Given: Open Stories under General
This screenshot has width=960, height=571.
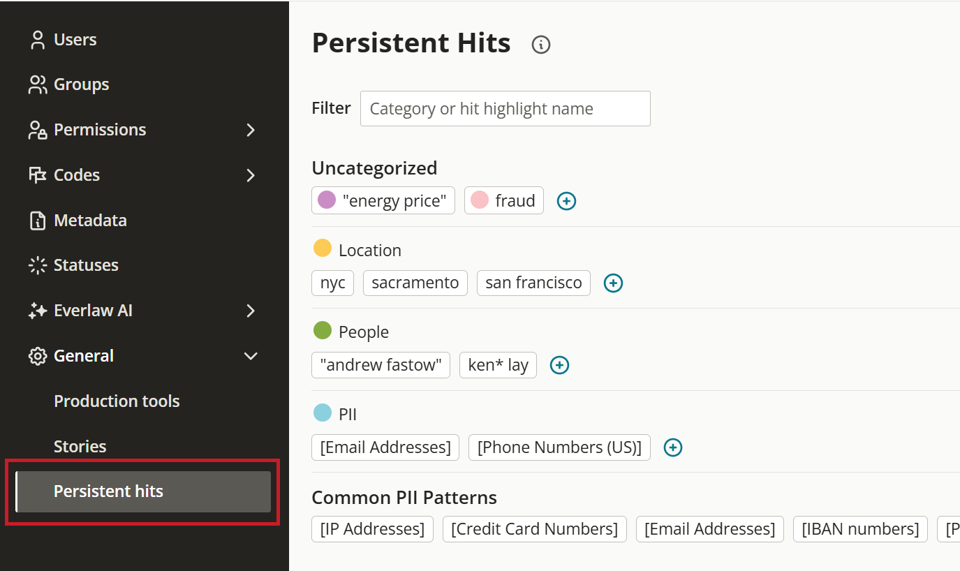Looking at the screenshot, I should 80,447.
